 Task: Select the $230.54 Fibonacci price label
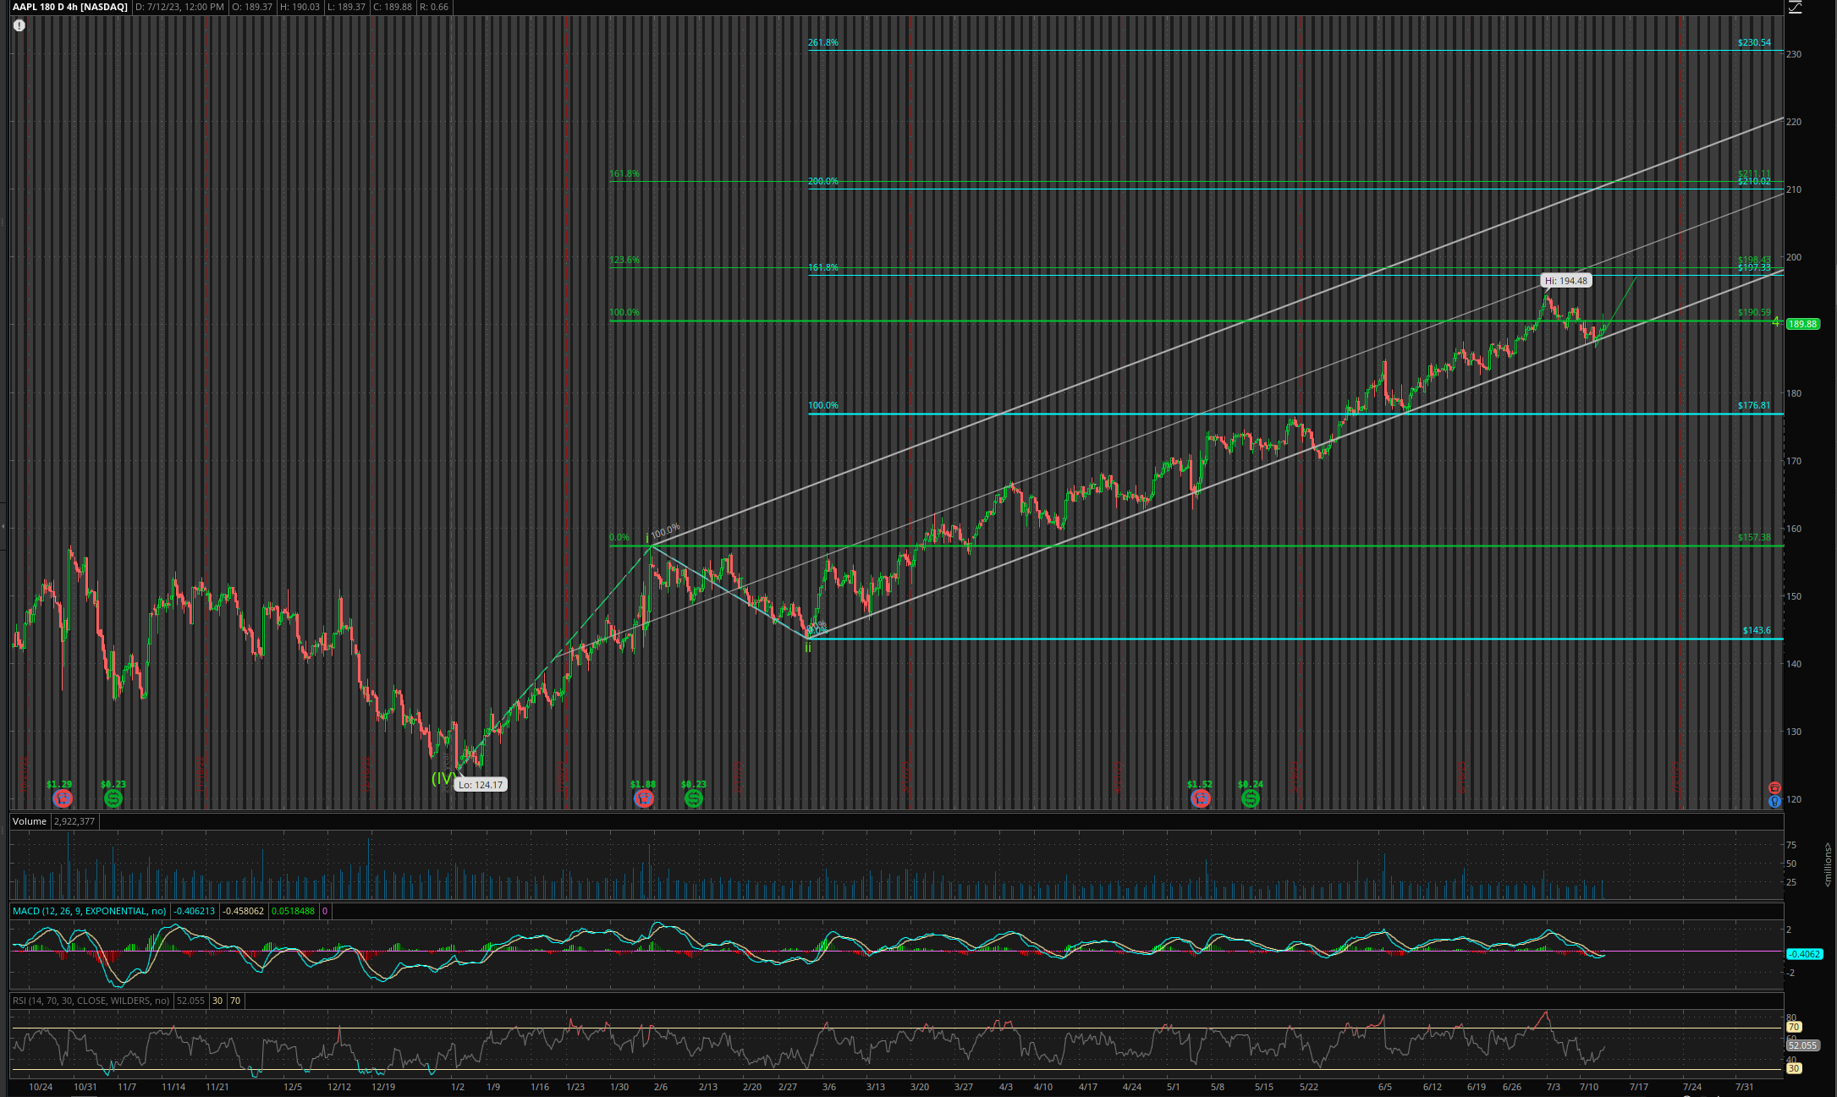pyautogui.click(x=1754, y=42)
